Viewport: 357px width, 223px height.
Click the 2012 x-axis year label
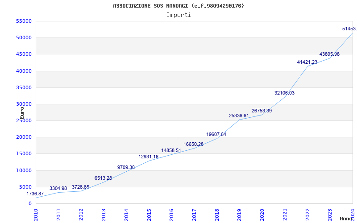pyautogui.click(x=81, y=215)
